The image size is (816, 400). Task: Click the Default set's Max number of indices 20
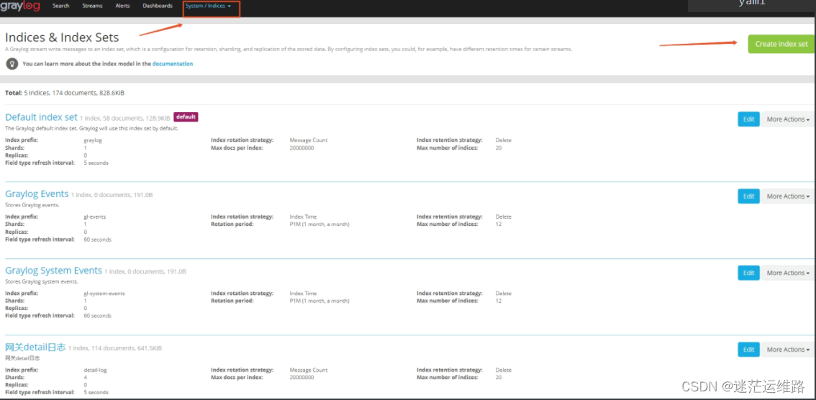[x=499, y=147]
